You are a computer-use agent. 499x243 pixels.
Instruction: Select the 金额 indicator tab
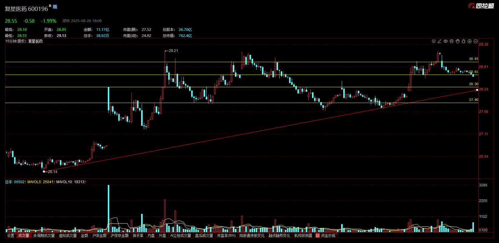84,235
